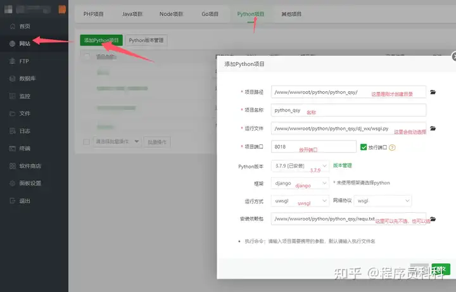This screenshot has width=456, height=292.
Task: Switch to the Go项目 tab
Action: (x=210, y=14)
